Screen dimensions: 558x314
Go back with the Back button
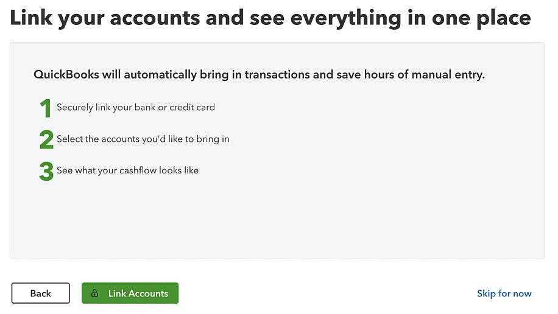(x=41, y=293)
